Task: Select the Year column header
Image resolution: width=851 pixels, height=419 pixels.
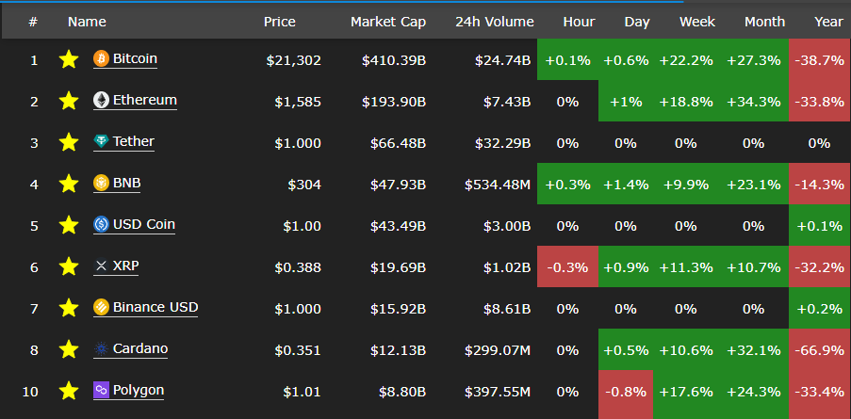Action: [828, 22]
